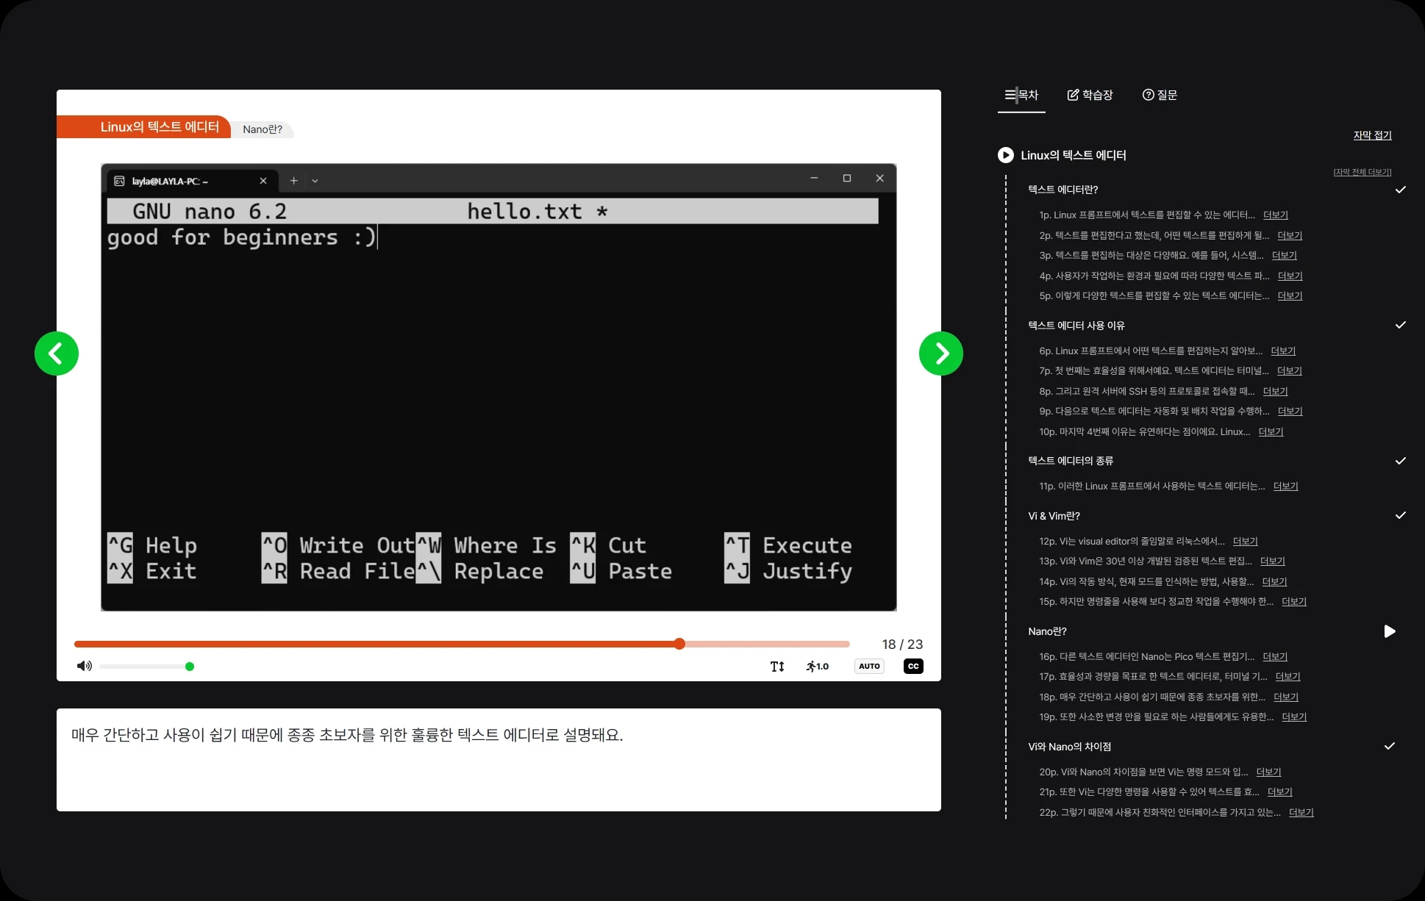Expand 더보기 for 1p subtitle
The width and height of the screenshot is (1425, 901).
1275,215
